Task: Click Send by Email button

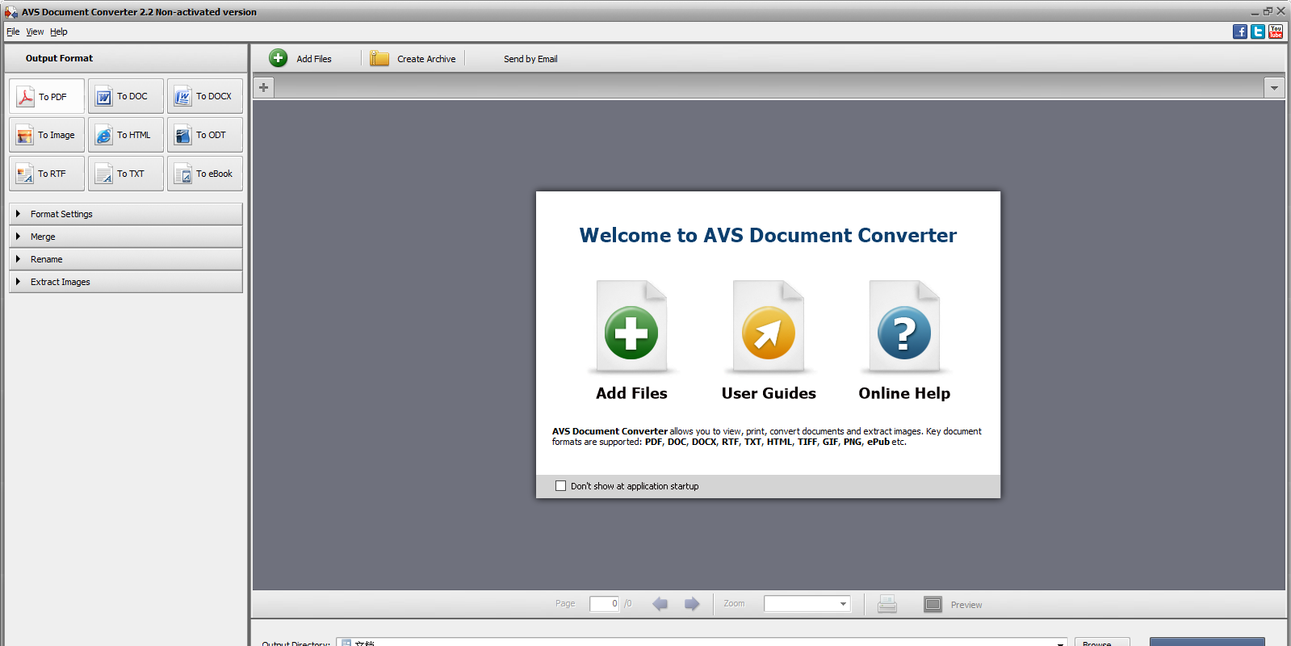Action: pyautogui.click(x=530, y=59)
